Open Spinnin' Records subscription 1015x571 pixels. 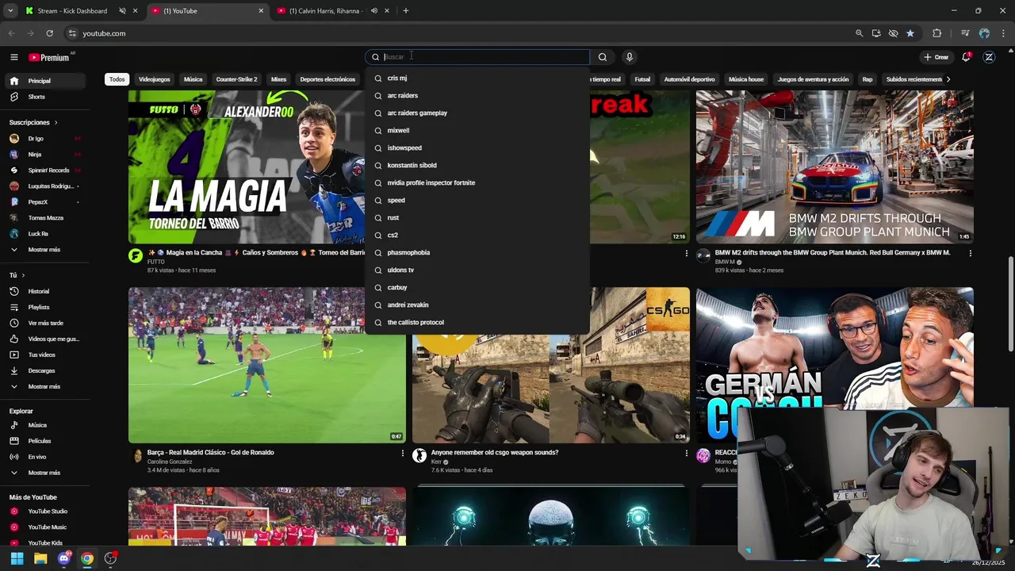[x=44, y=171]
